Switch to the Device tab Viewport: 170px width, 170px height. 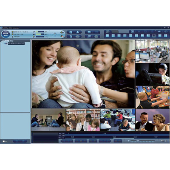point(6,41)
